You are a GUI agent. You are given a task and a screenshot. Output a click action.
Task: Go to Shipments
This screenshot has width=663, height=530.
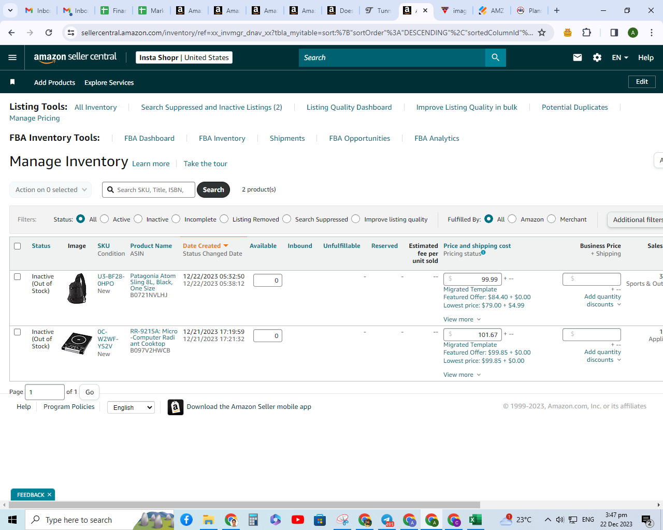pyautogui.click(x=287, y=138)
